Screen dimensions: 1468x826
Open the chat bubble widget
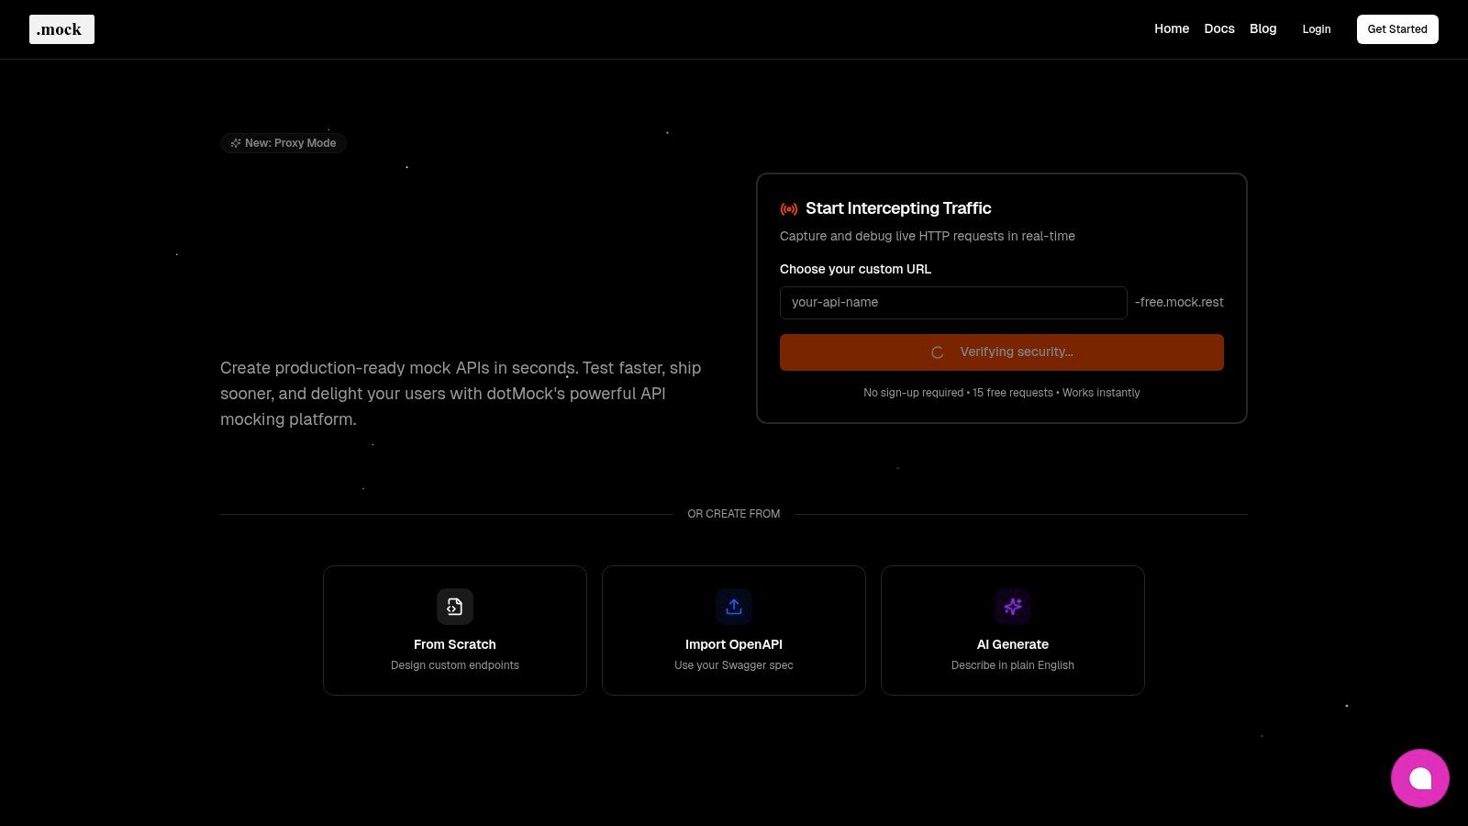tap(1420, 777)
